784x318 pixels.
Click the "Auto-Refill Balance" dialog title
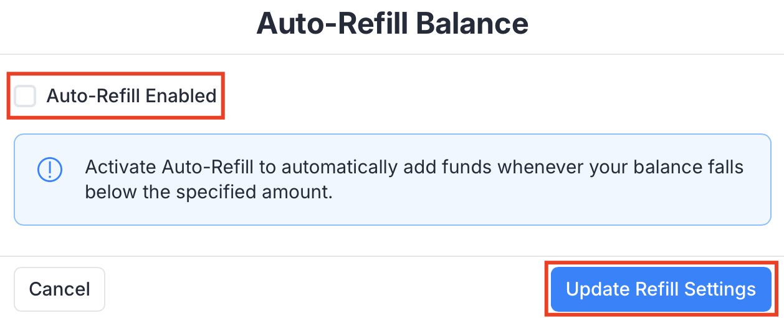(392, 25)
